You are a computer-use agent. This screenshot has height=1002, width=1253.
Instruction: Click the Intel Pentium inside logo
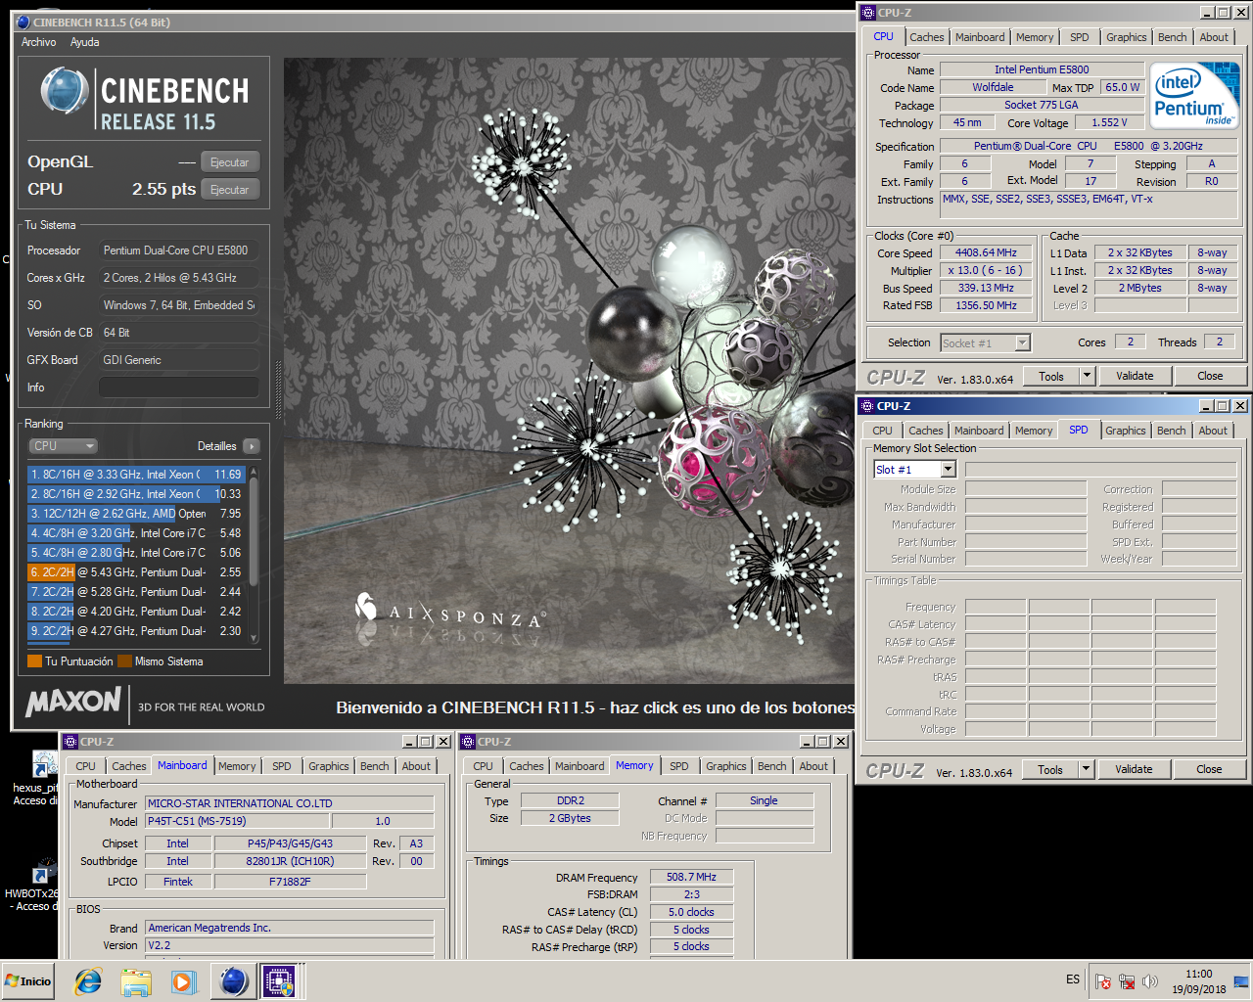pyautogui.click(x=1195, y=95)
